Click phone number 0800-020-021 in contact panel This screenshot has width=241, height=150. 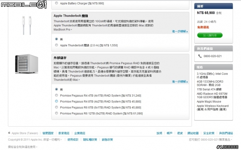[212, 56]
